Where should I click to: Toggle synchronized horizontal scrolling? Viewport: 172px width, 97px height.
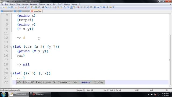(x=61, y=7)
